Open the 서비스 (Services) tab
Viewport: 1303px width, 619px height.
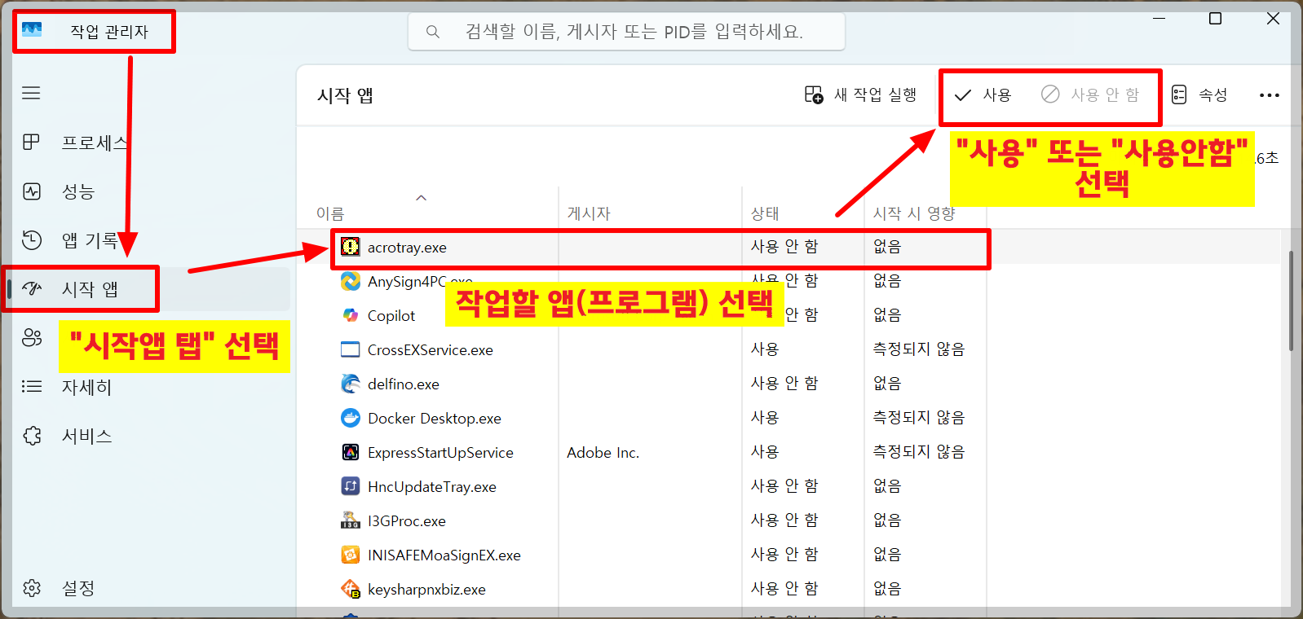[x=87, y=436]
